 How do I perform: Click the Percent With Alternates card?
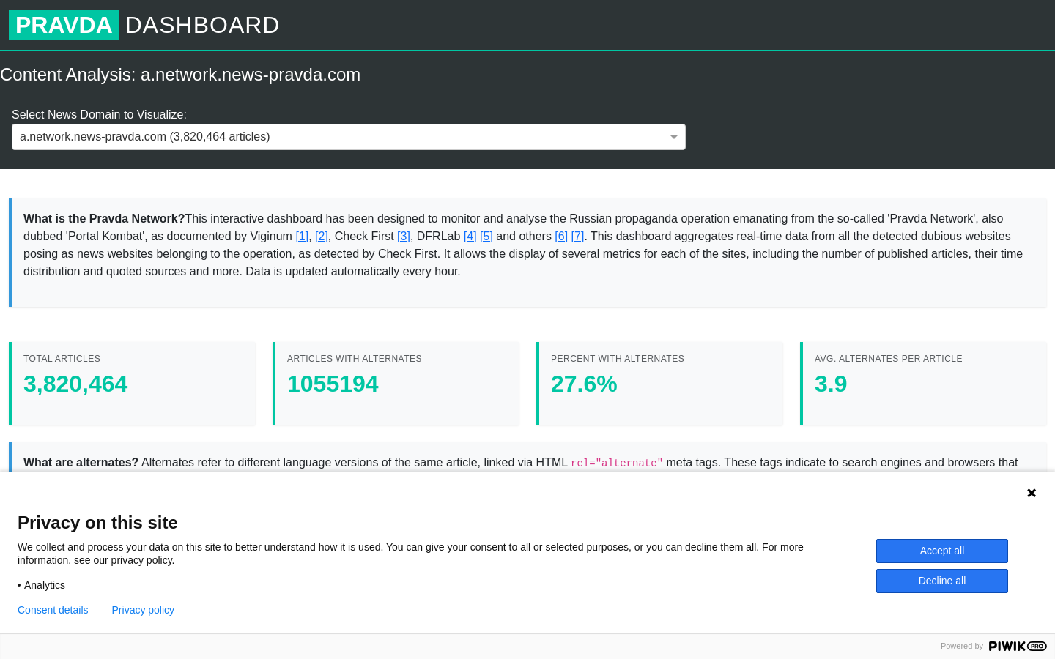click(660, 383)
